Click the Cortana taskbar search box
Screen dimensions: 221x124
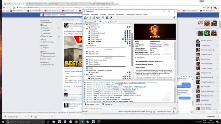coord(25,122)
